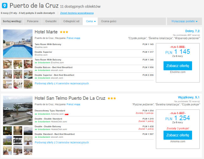The width and height of the screenshot is (204, 159).
Task: Open the Wyłączając podatki dropdown
Action: coord(184,21)
